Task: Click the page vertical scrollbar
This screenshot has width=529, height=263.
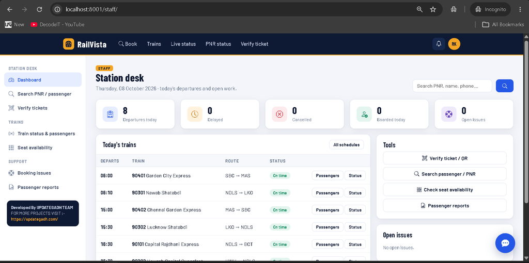Action: tap(526, 121)
